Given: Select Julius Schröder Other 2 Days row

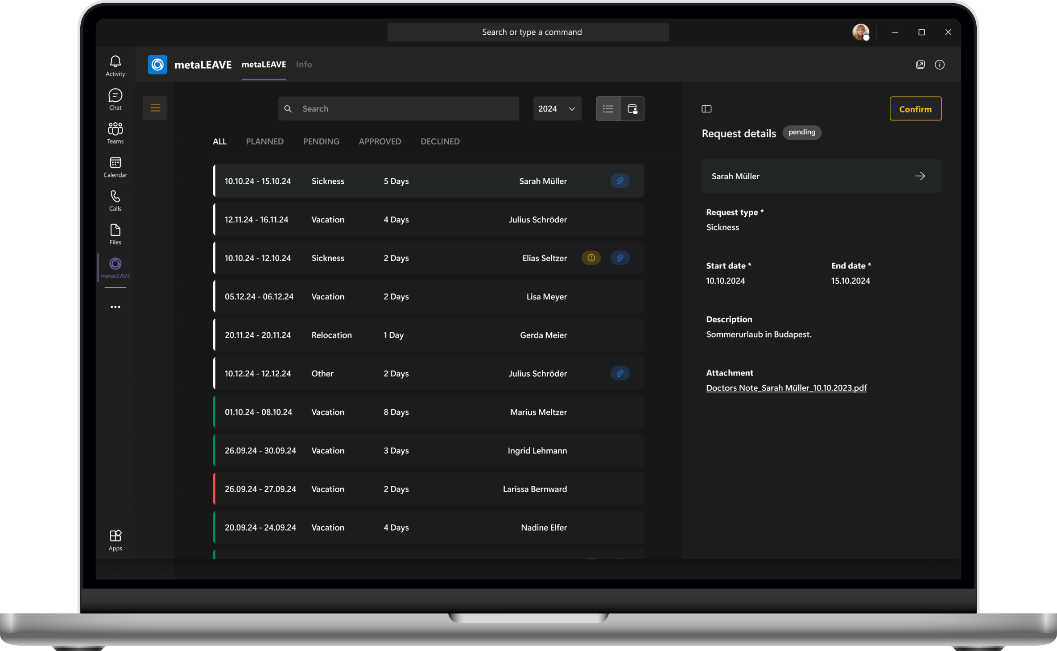Looking at the screenshot, I should (x=428, y=373).
